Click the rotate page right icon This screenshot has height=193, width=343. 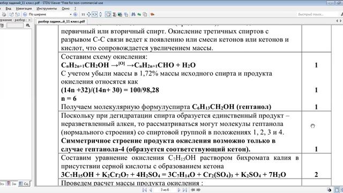pos(18,14)
